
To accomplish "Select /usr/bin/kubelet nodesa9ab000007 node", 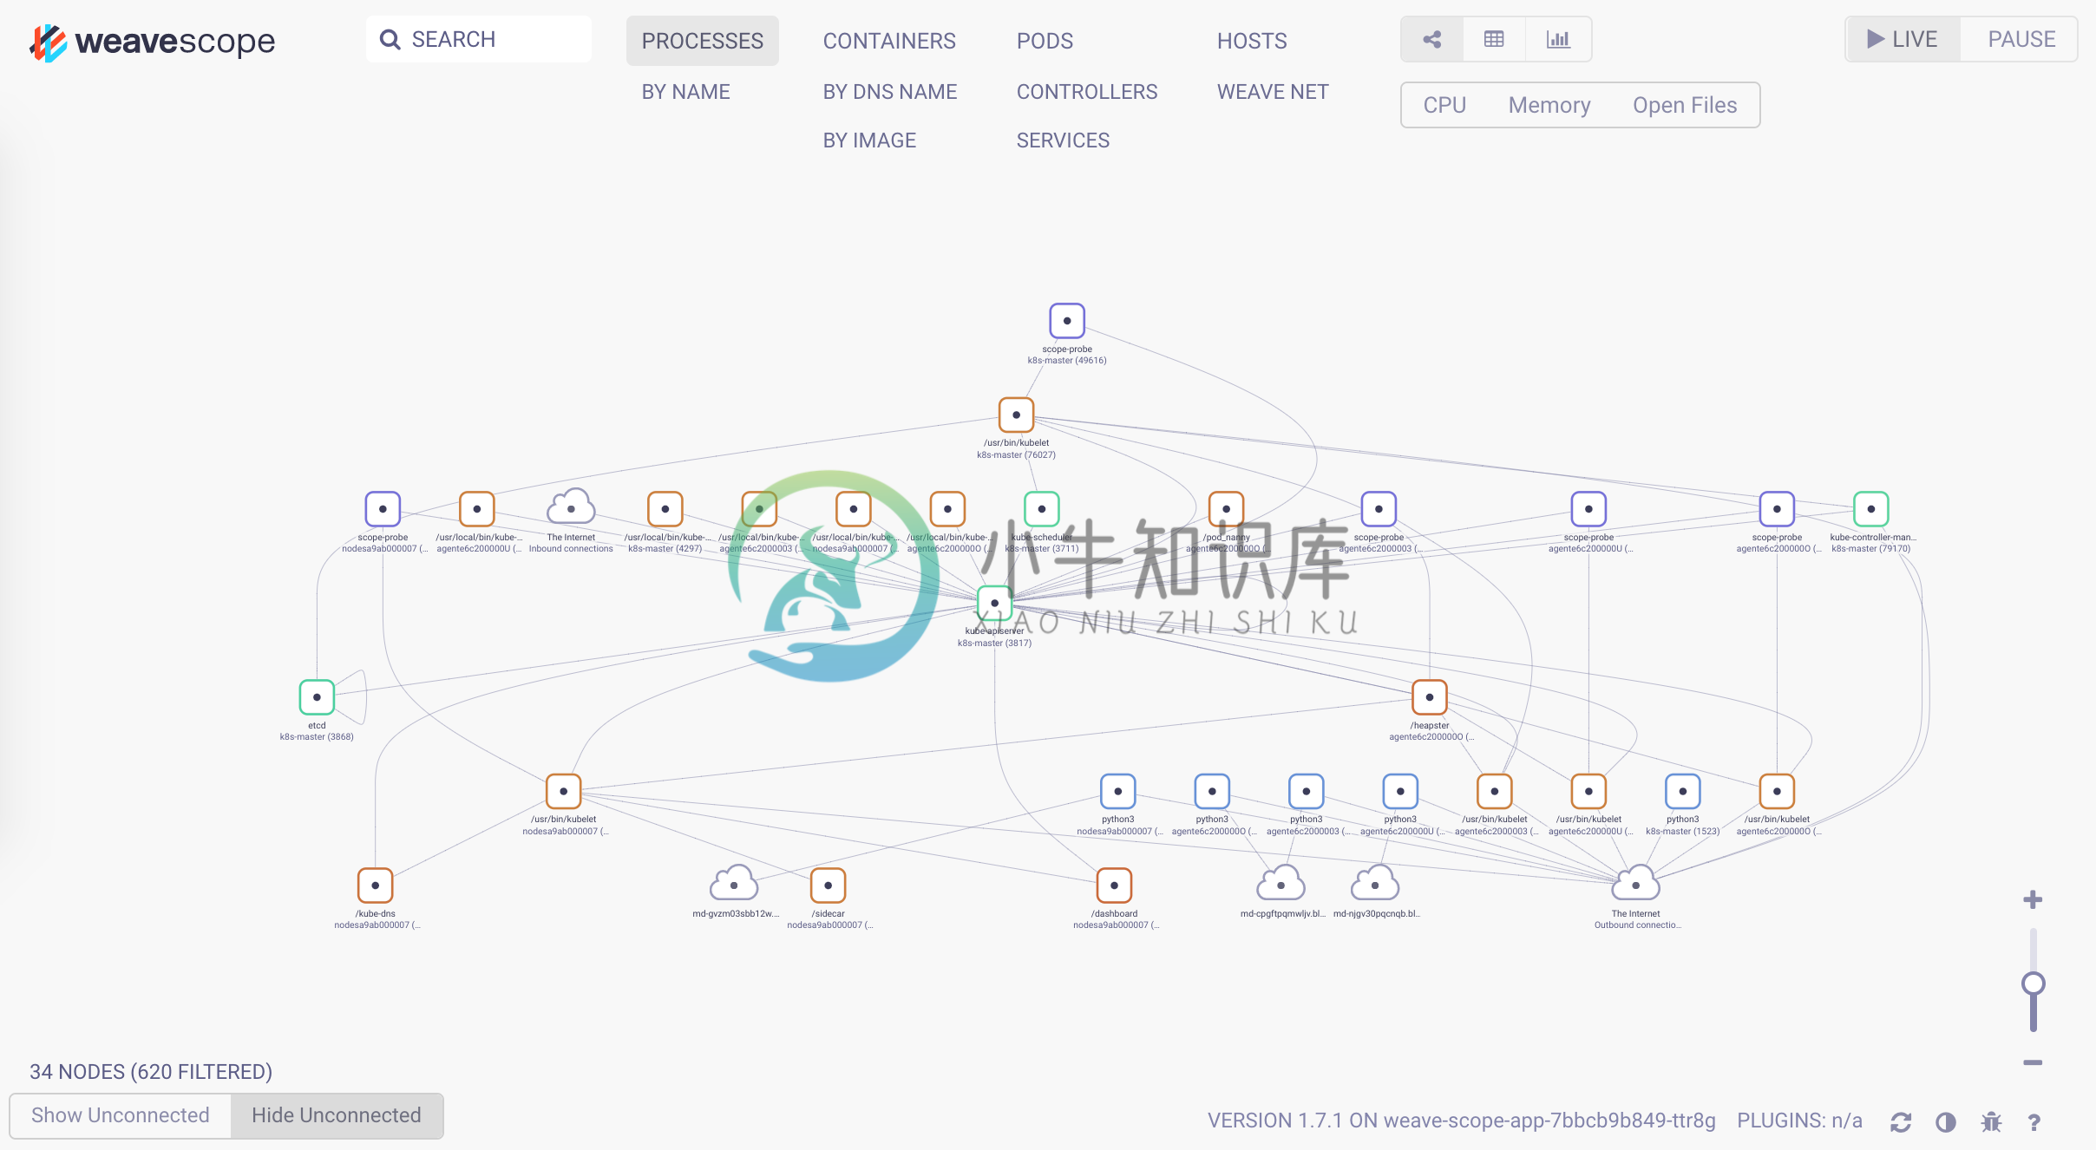I will pos(564,791).
